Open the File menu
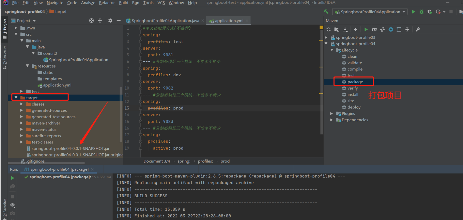This screenshot has height=220, width=463. [15, 3]
